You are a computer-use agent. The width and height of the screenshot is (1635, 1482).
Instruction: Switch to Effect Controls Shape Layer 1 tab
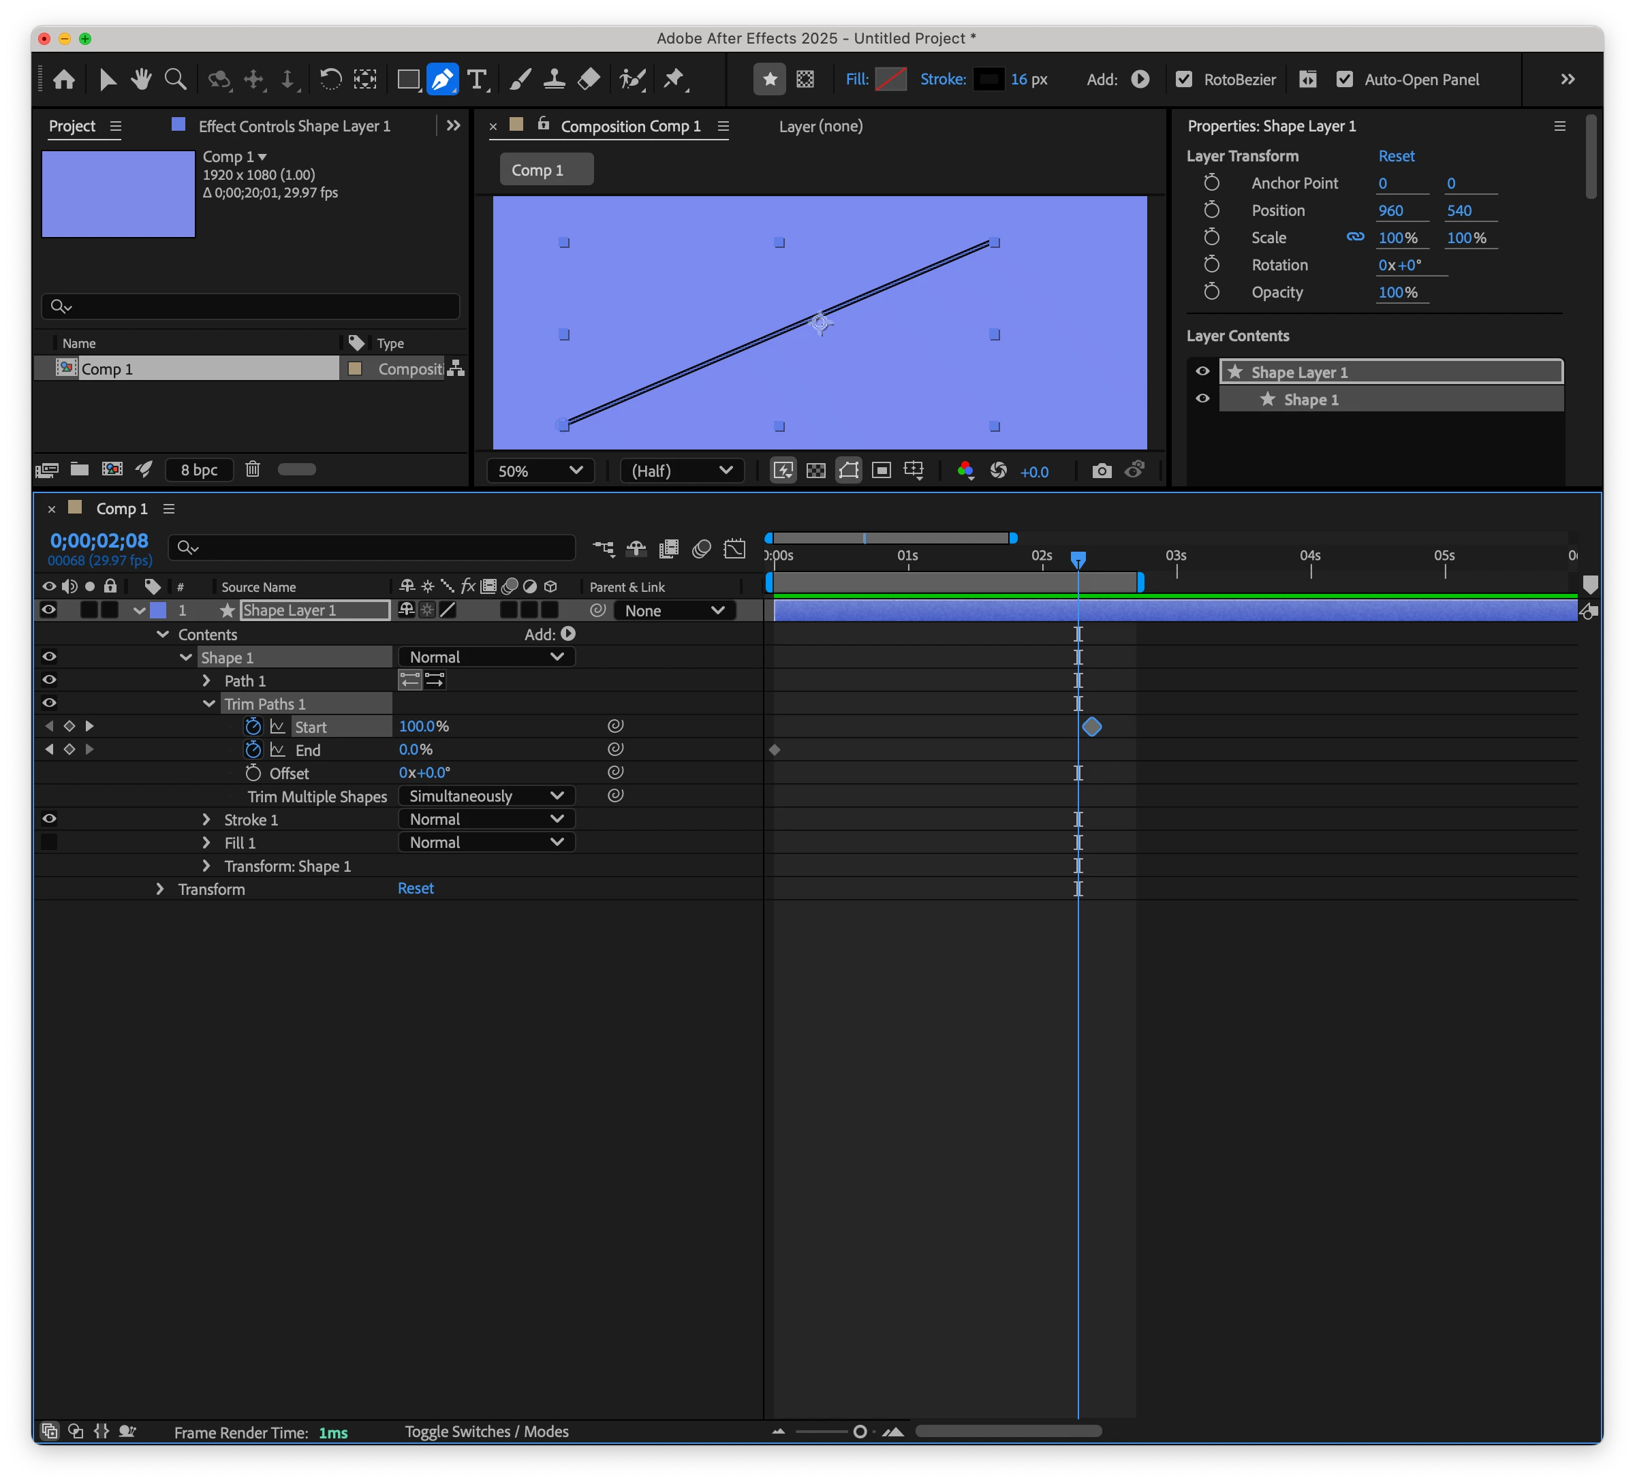294,126
